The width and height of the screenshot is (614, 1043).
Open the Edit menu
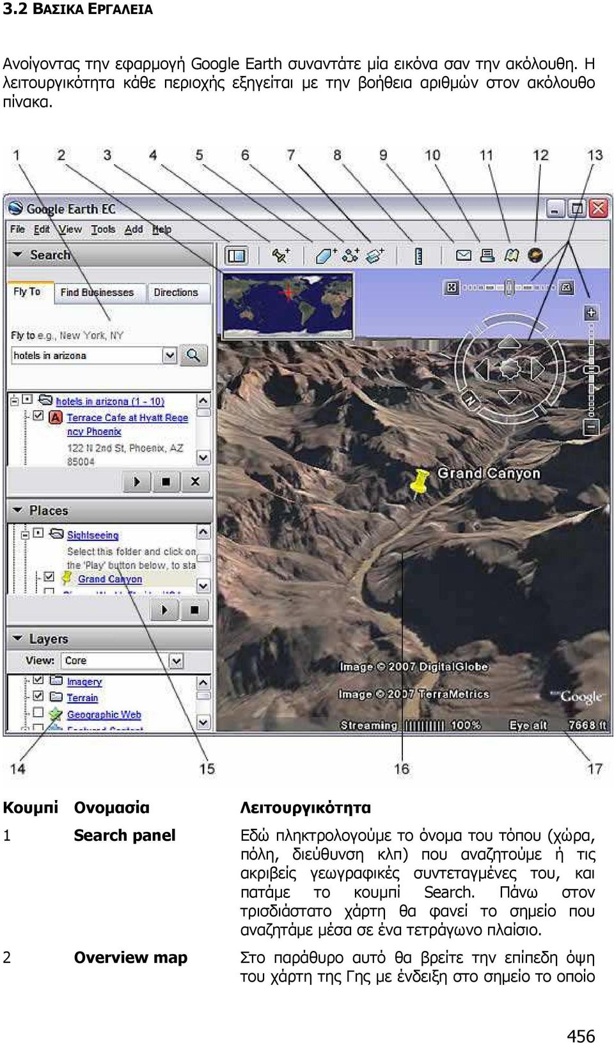pyautogui.click(x=42, y=230)
